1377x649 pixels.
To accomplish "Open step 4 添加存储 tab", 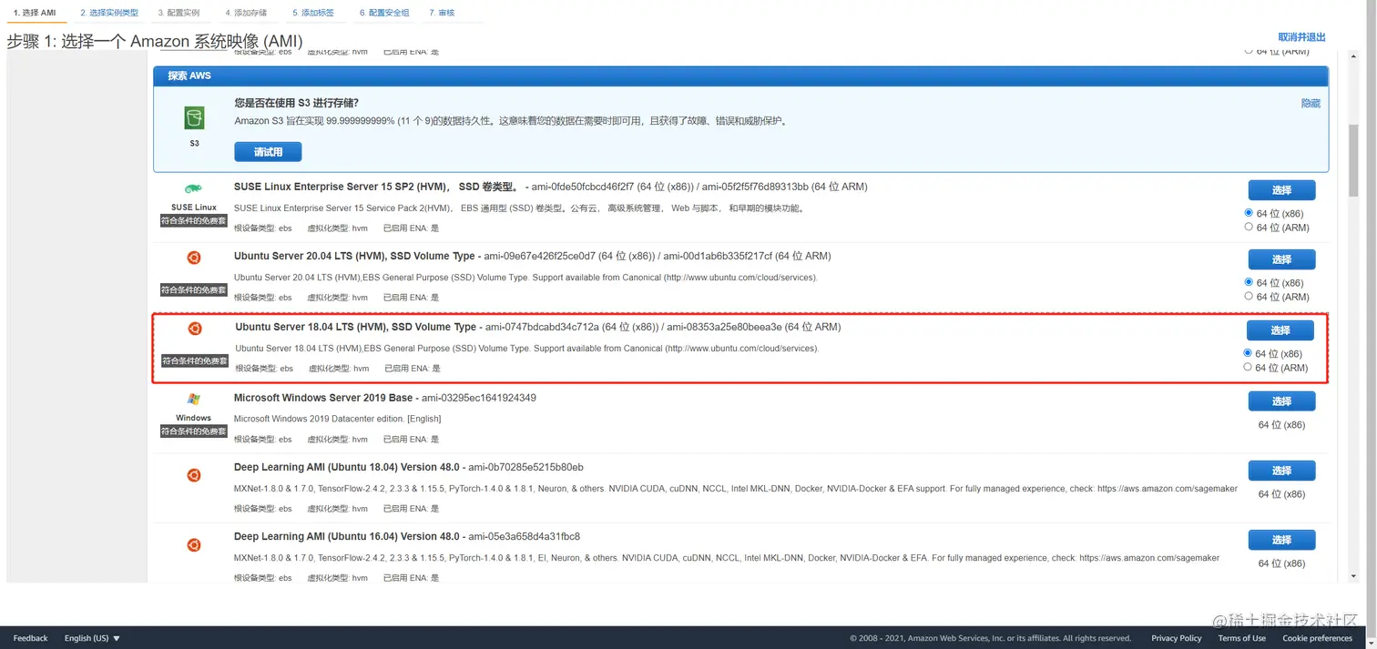I will [246, 13].
